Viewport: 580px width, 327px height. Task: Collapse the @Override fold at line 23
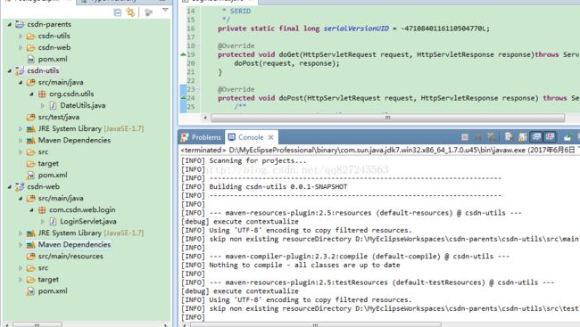197,89
